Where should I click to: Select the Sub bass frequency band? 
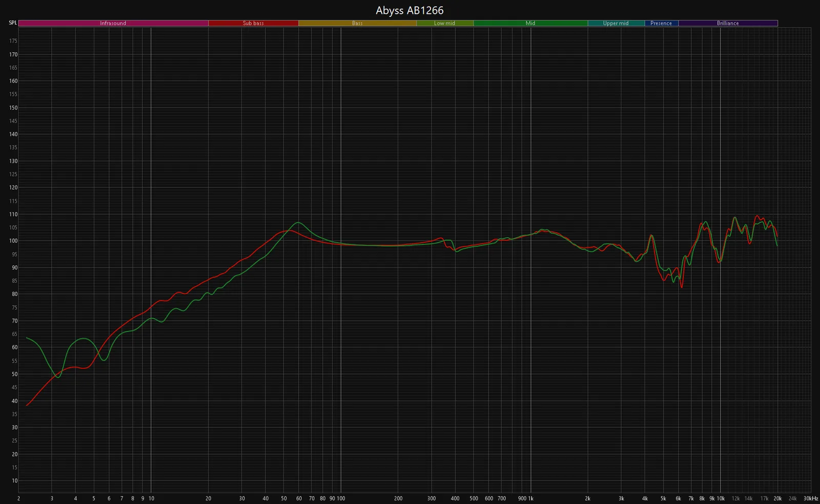(x=253, y=23)
